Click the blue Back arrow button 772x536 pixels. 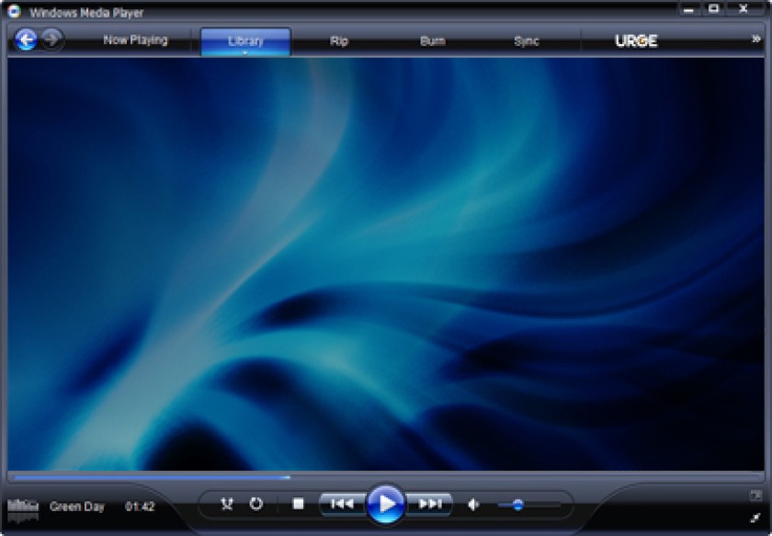(26, 40)
